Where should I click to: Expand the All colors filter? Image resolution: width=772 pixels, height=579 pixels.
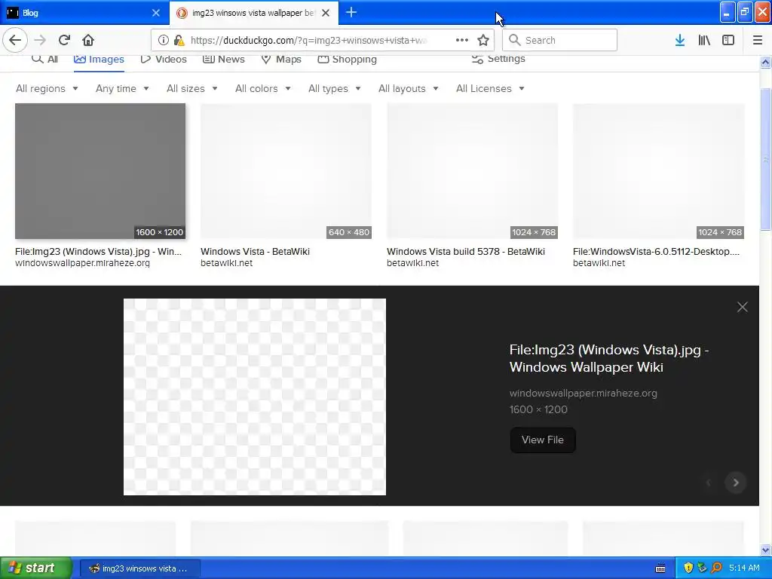pyautogui.click(x=263, y=89)
